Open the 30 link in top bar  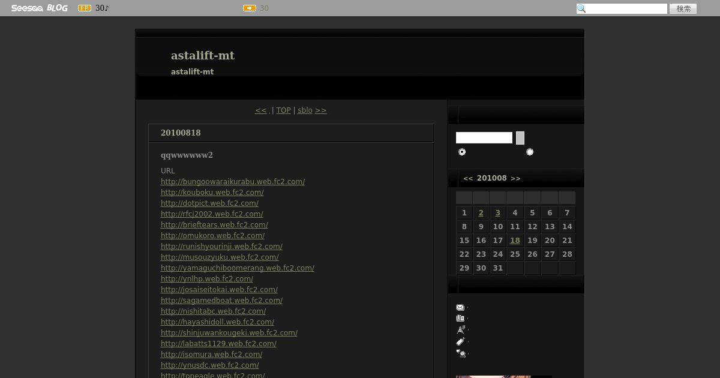pos(264,8)
